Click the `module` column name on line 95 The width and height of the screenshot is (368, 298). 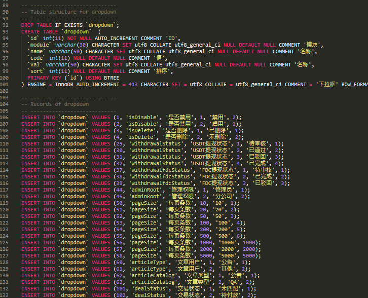(x=40, y=45)
